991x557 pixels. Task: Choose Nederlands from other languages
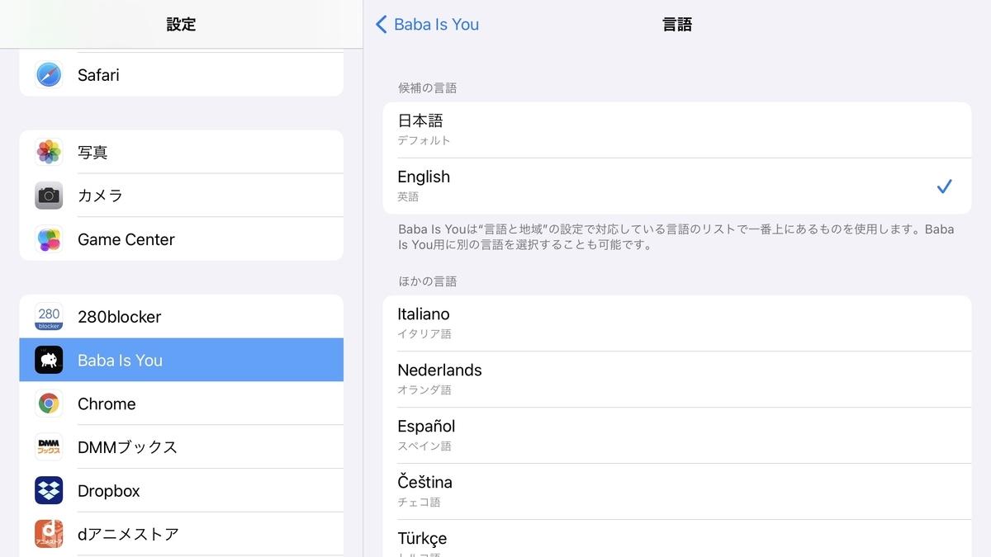pyautogui.click(x=677, y=379)
